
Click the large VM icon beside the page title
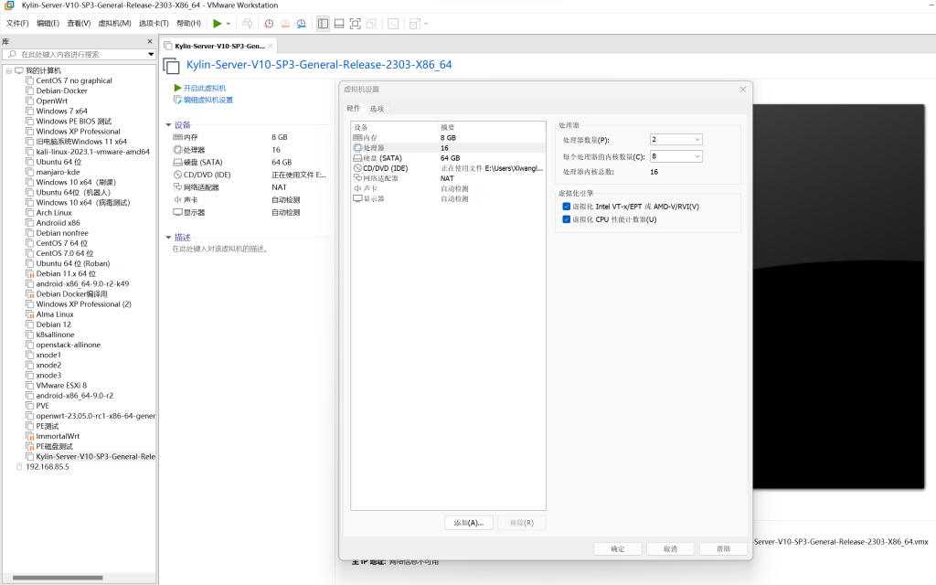171,66
